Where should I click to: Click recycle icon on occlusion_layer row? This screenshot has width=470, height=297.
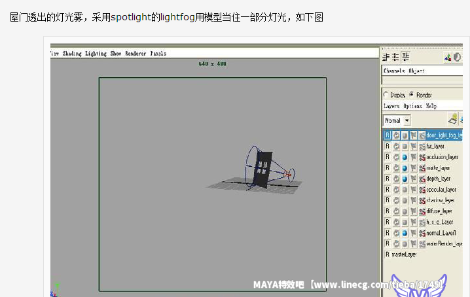tap(396, 157)
